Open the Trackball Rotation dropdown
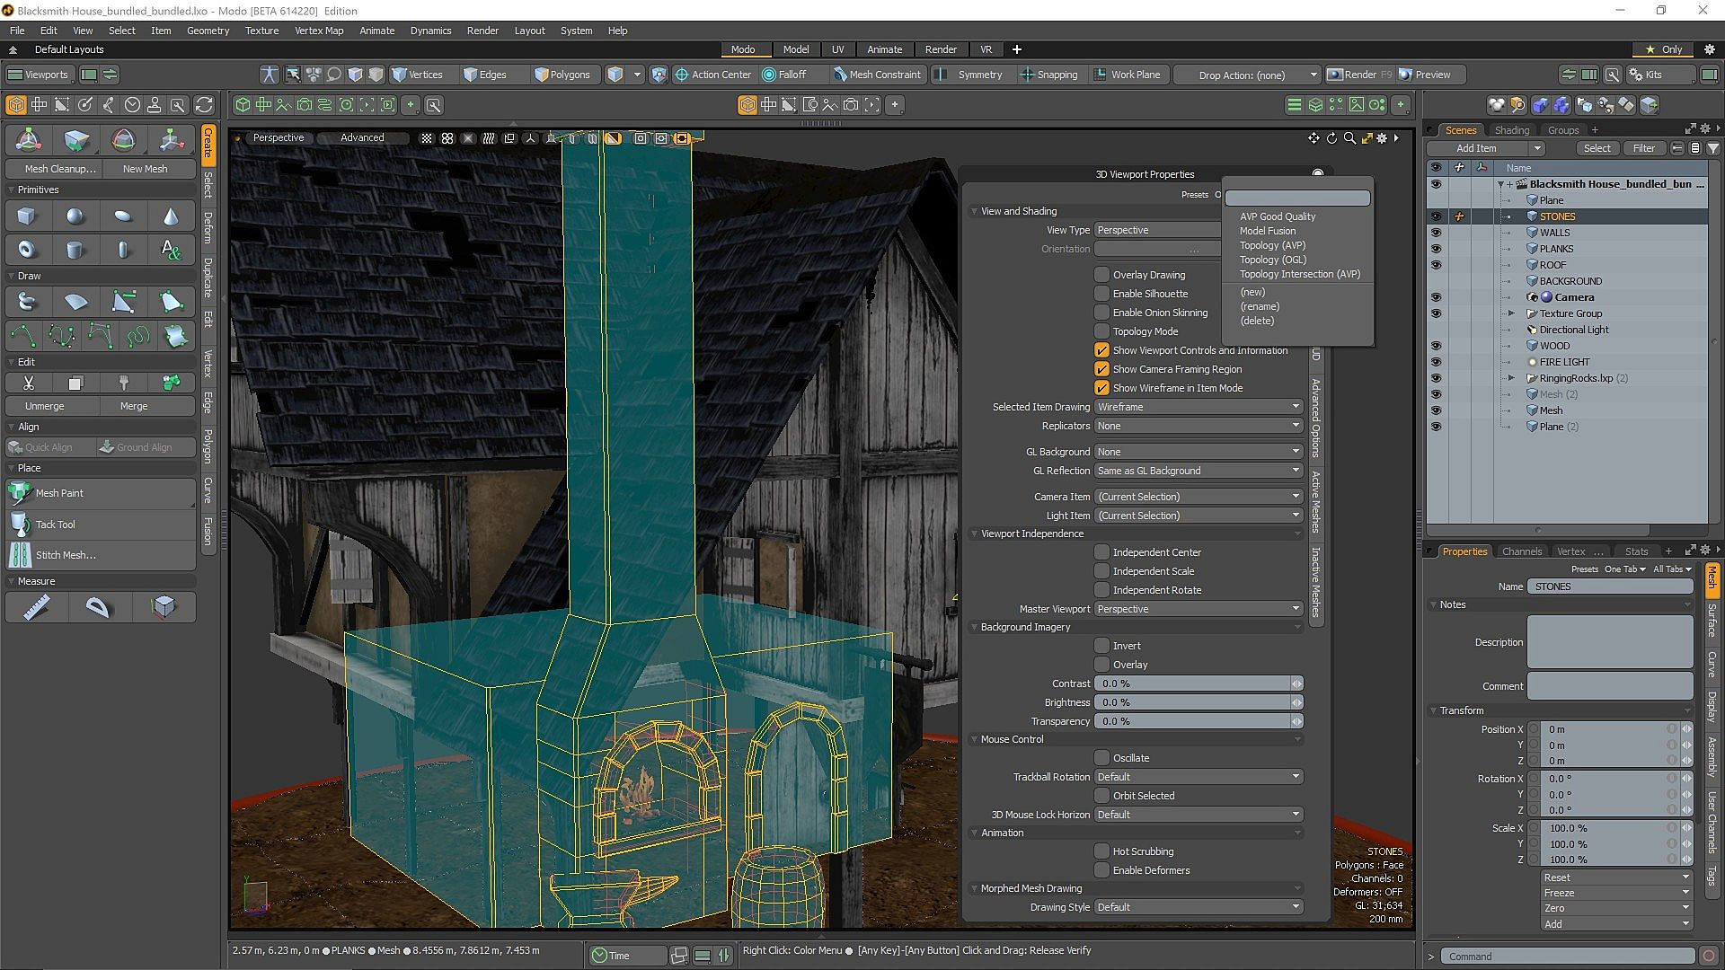The height and width of the screenshot is (970, 1725). 1198,777
